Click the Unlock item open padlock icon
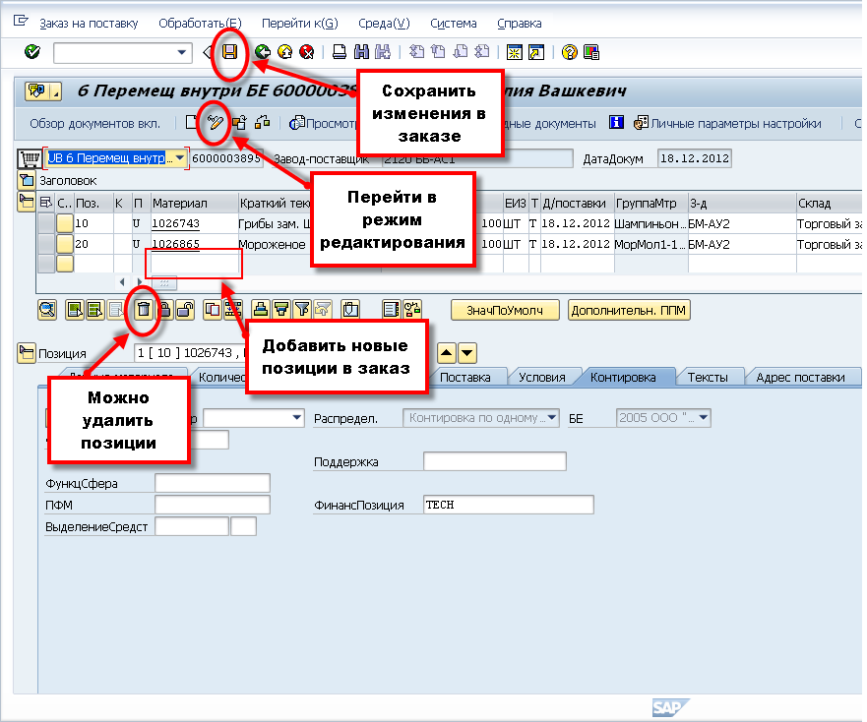Image resolution: width=867 pixels, height=722 pixels. [185, 310]
